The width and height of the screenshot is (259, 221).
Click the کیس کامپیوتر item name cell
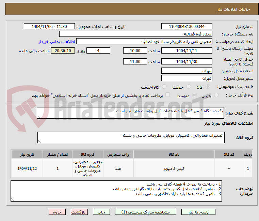[x=174, y=168]
